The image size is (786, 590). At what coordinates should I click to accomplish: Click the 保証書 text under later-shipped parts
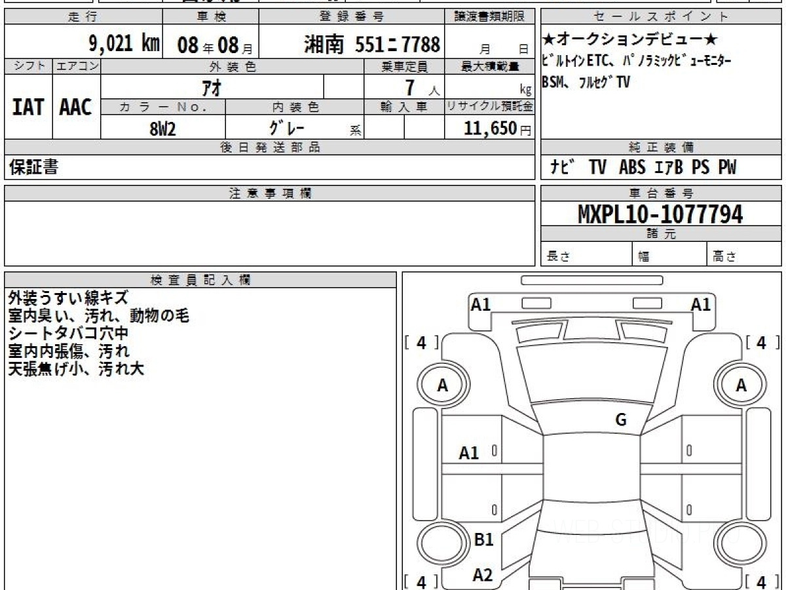point(33,168)
